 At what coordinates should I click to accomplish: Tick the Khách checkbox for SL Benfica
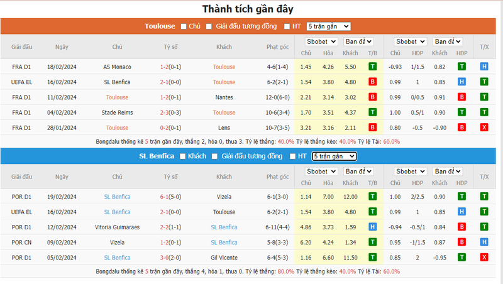(x=182, y=156)
